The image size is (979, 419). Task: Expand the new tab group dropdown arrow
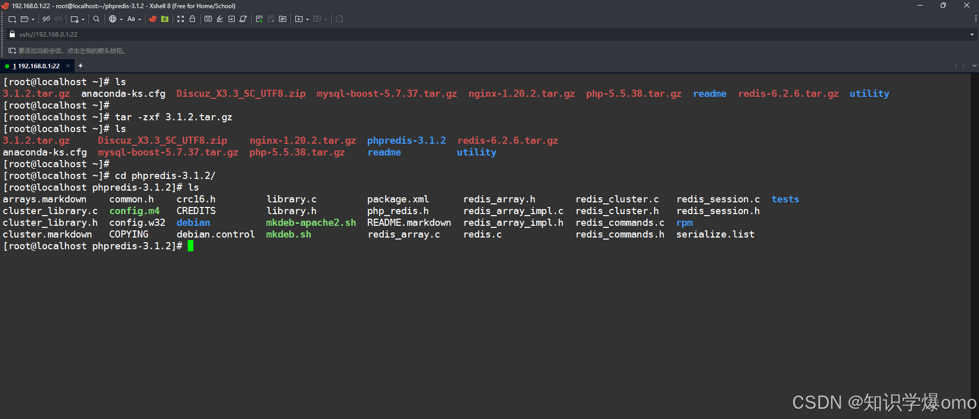(x=308, y=19)
